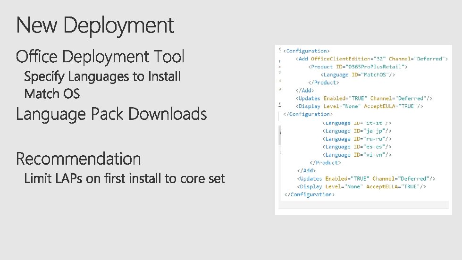Select Language ID="vi-vn" line

click(357, 155)
